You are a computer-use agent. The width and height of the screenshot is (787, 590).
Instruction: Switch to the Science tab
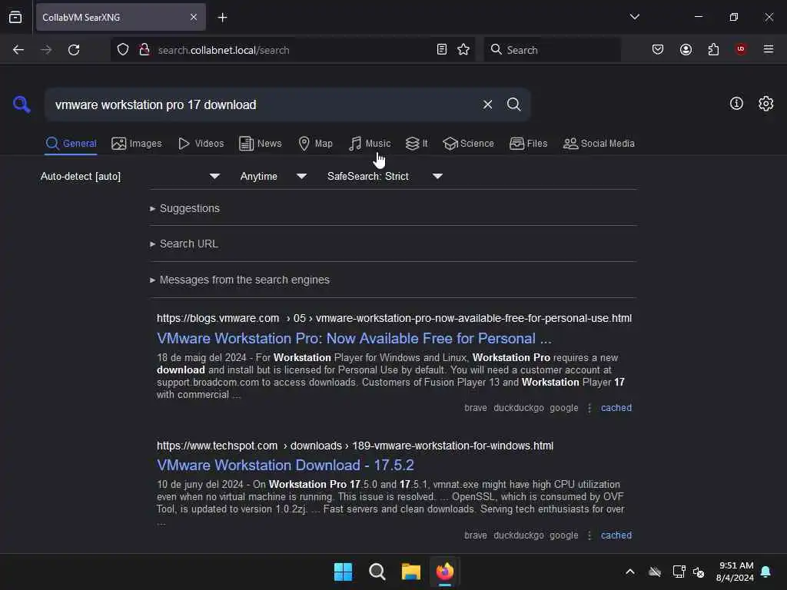(468, 144)
